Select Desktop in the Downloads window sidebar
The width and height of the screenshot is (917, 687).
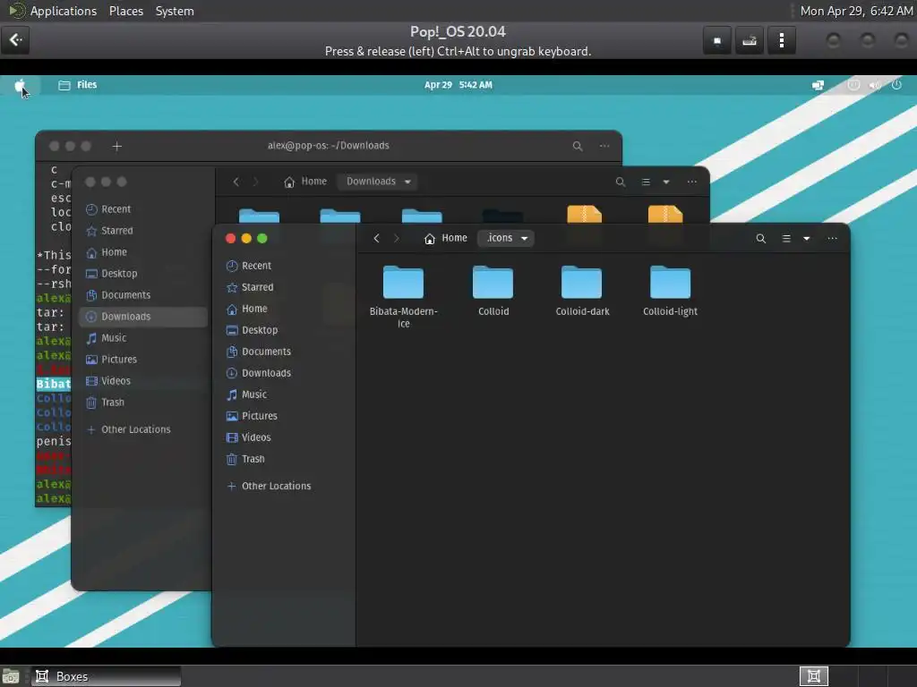pos(143,274)
